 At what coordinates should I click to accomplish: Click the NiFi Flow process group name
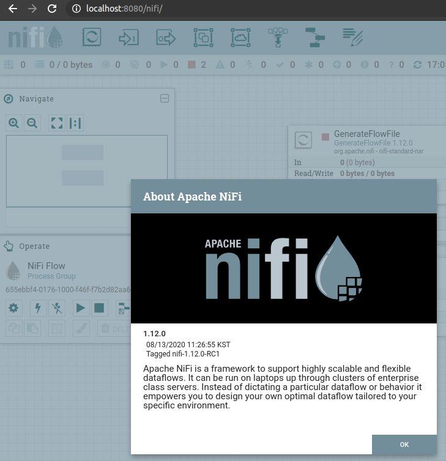point(46,266)
